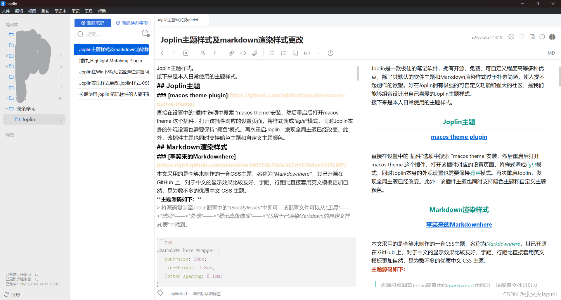Apply the H2 heading style
Viewport: 561px width, 300px height.
click(x=307, y=53)
